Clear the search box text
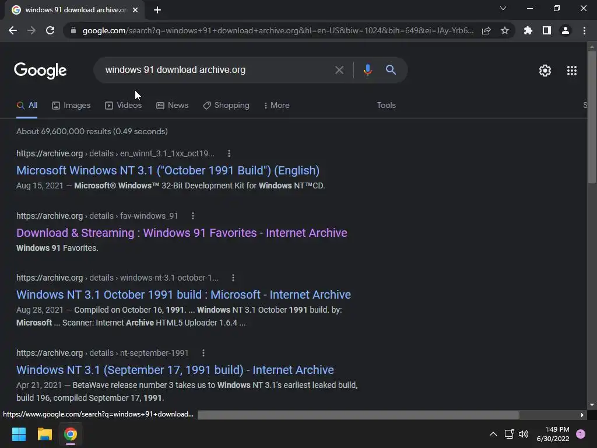The image size is (597, 448). [x=339, y=70]
